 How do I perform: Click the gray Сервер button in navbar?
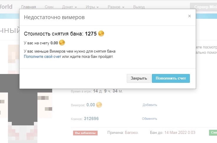click(203, 7)
